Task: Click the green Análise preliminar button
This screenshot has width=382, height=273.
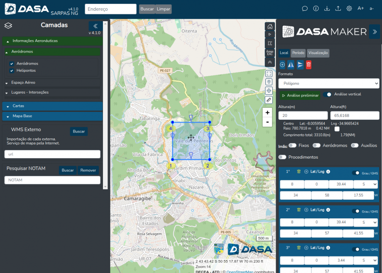Action: pyautogui.click(x=300, y=94)
